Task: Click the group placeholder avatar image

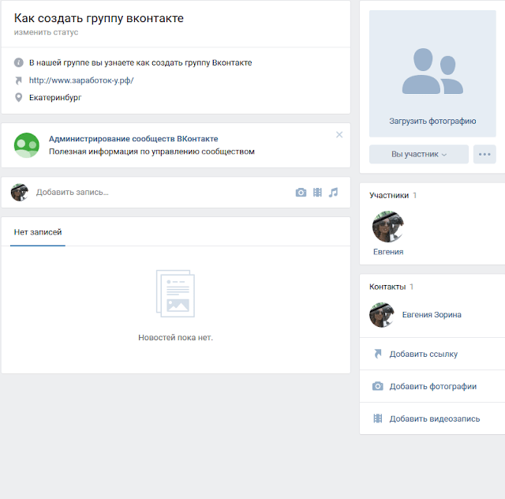Action: tap(432, 72)
